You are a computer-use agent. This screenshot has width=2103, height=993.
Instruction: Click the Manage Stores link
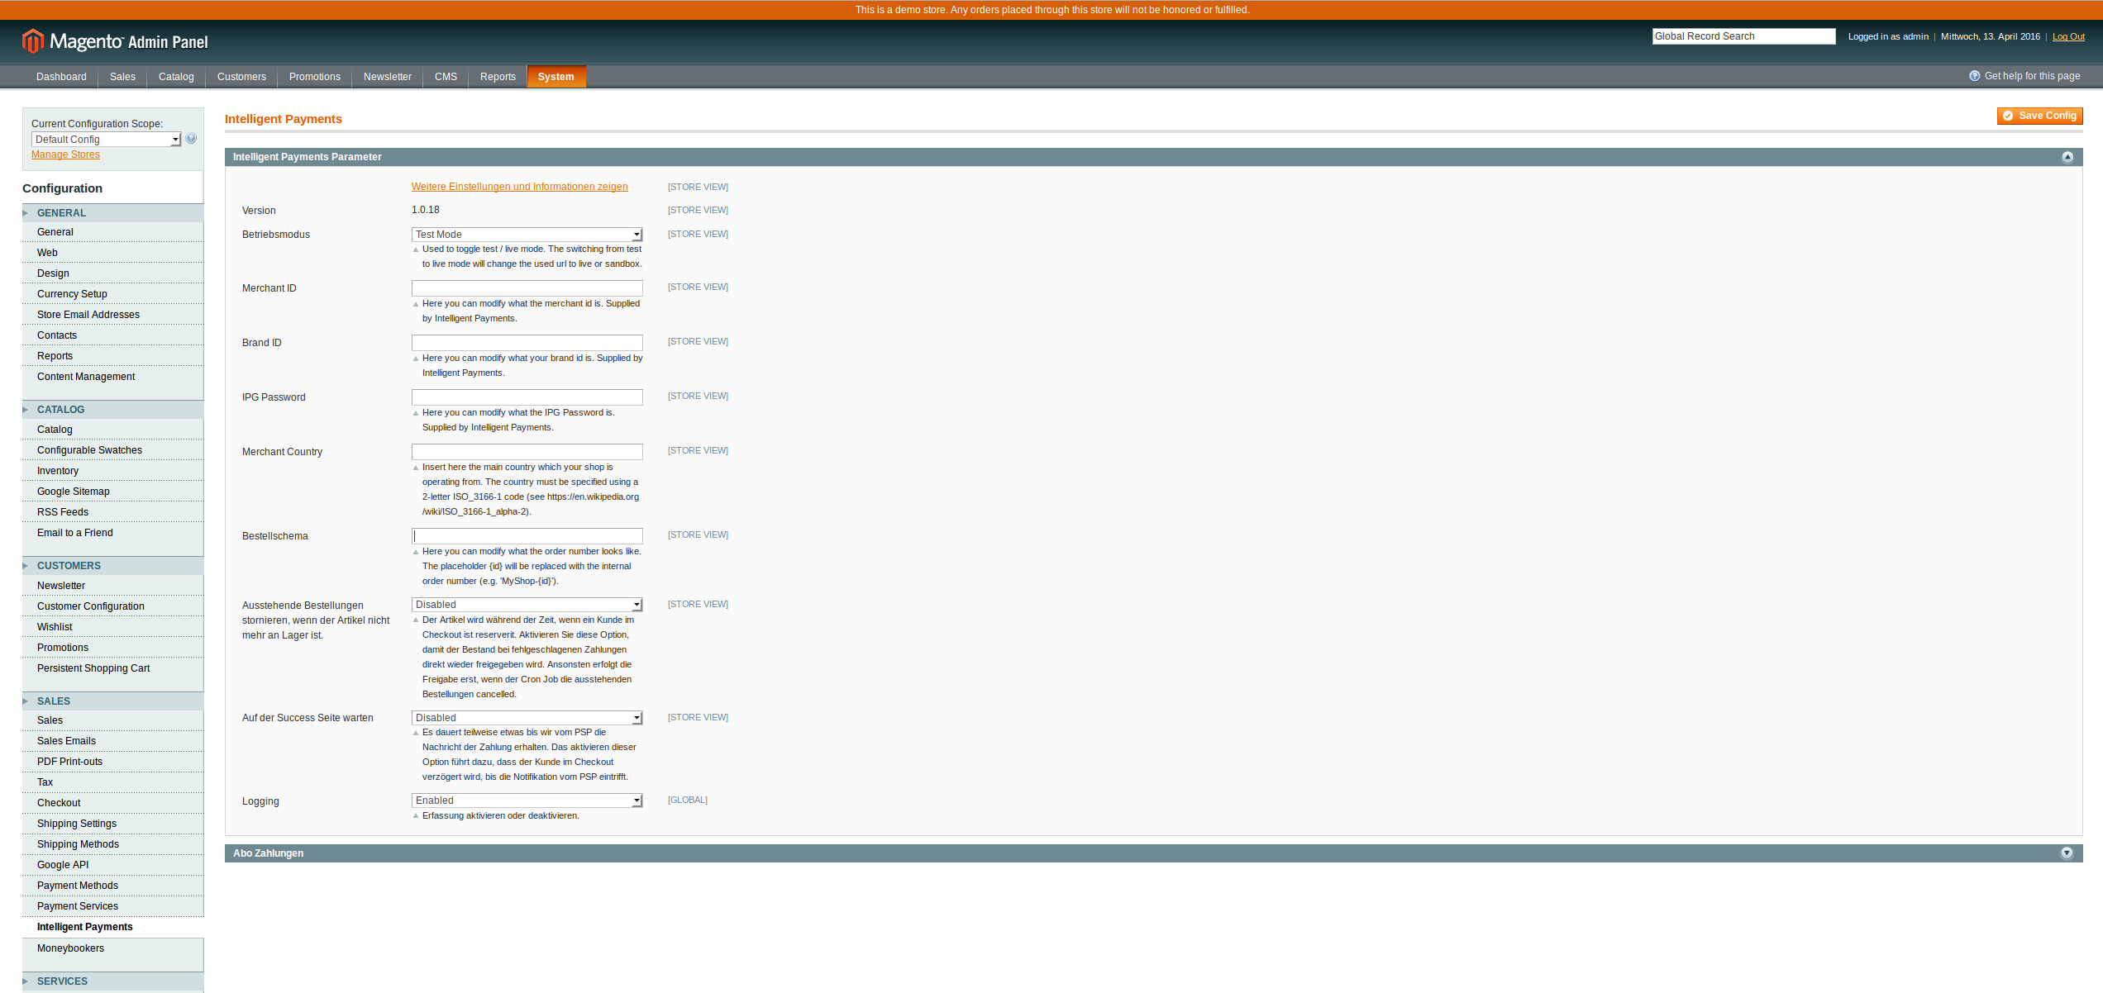65,154
